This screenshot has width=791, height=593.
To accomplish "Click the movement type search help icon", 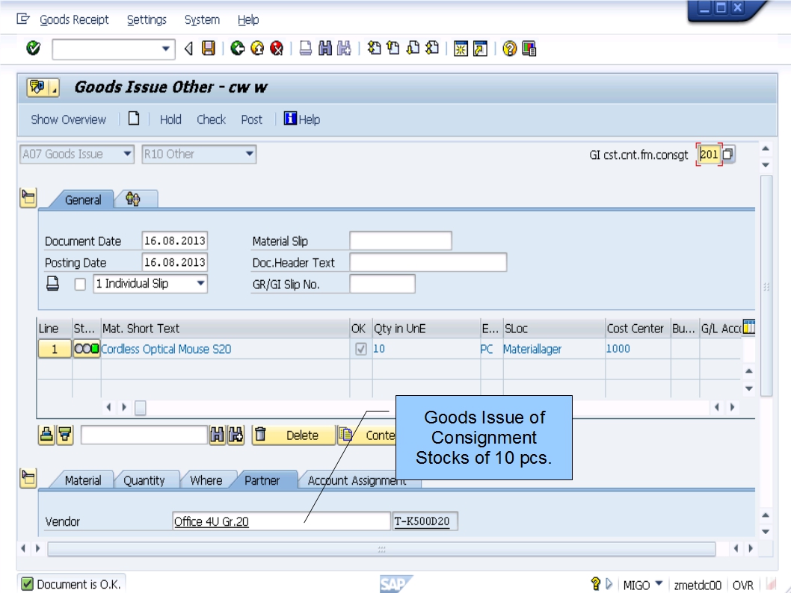I will click(x=728, y=154).
